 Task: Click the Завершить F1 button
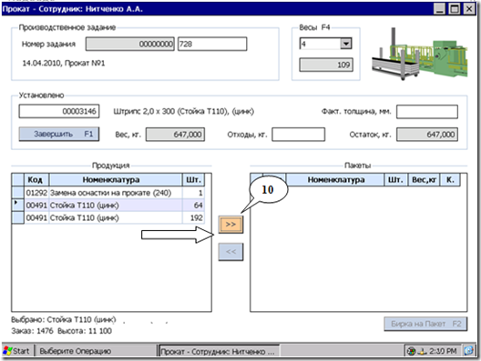59,134
